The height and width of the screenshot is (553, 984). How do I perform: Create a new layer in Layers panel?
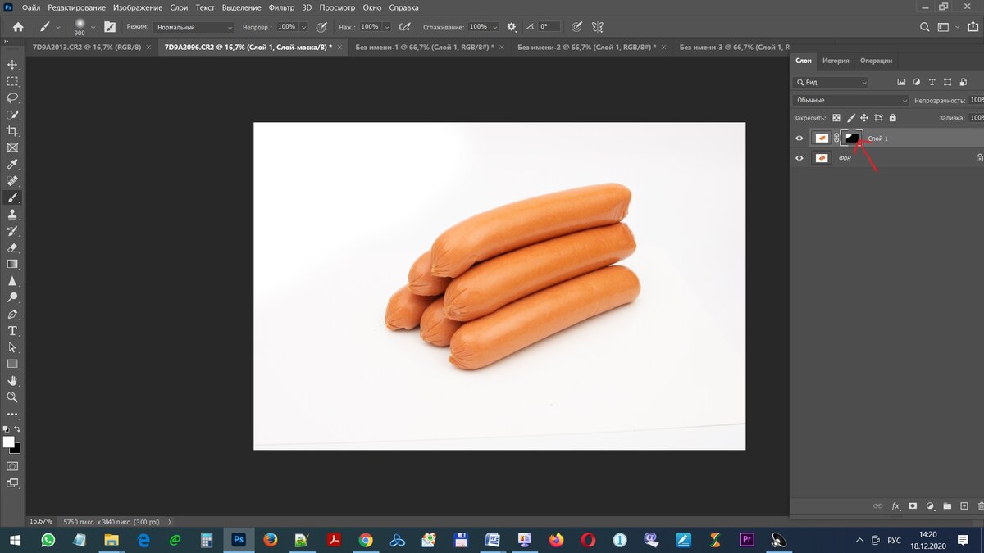click(963, 506)
